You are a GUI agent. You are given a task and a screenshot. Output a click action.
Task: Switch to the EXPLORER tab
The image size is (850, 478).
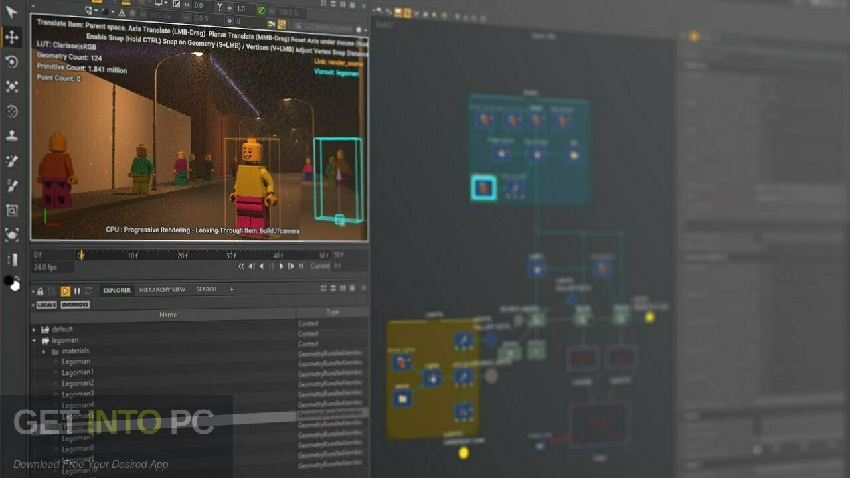click(x=117, y=290)
